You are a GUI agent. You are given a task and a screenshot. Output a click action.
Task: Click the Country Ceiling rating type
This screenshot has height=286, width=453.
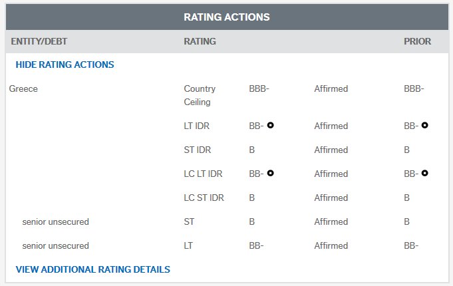point(198,95)
